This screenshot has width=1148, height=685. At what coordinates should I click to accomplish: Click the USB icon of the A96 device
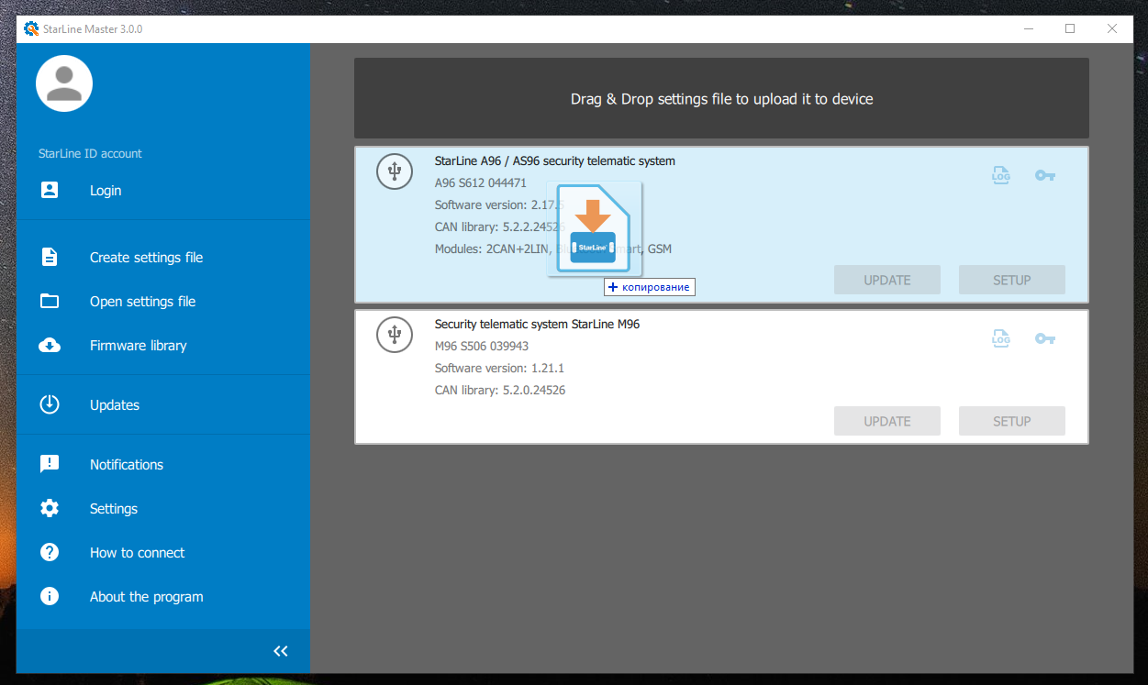[395, 171]
